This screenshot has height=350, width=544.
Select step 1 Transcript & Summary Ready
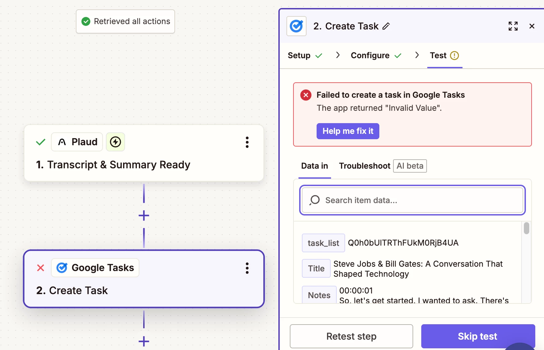pyautogui.click(x=144, y=153)
